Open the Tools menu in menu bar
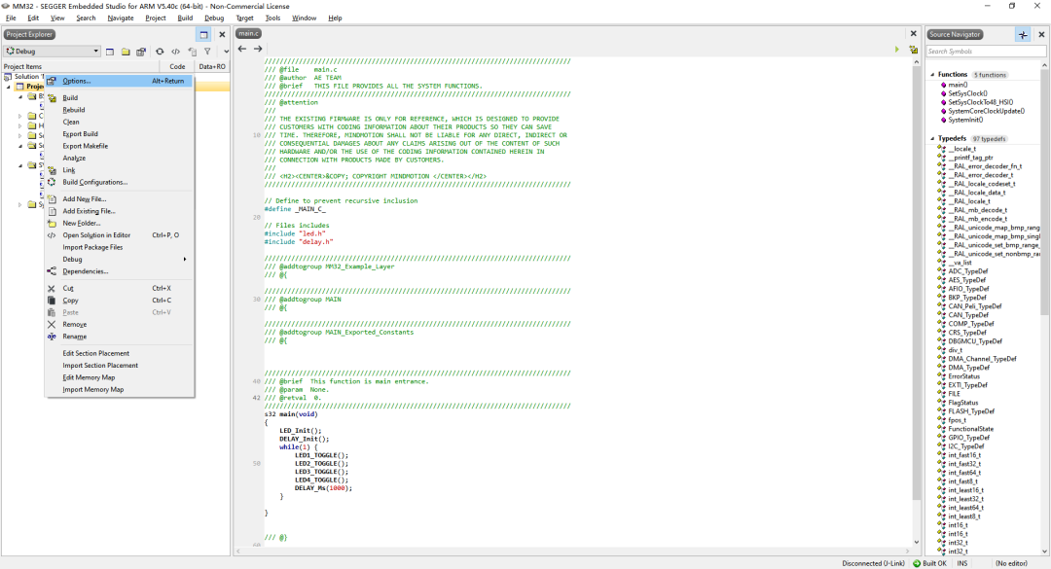The width and height of the screenshot is (1051, 569). (x=272, y=18)
